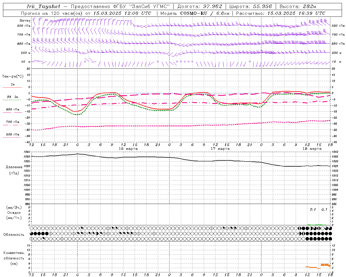346x277 pixels.
Task: Click the station name "Irk_Tayshet" in the header
Action: coord(43,6)
